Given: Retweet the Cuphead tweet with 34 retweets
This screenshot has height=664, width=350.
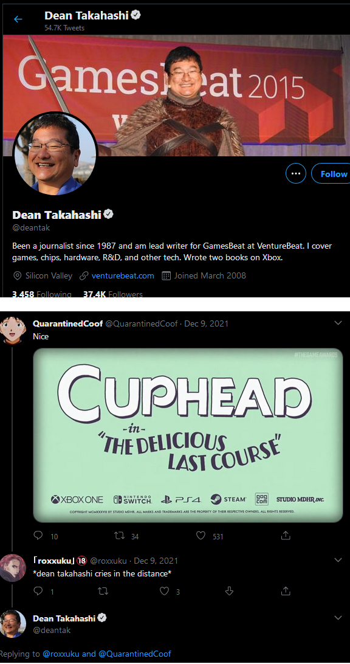Looking at the screenshot, I should (x=120, y=536).
